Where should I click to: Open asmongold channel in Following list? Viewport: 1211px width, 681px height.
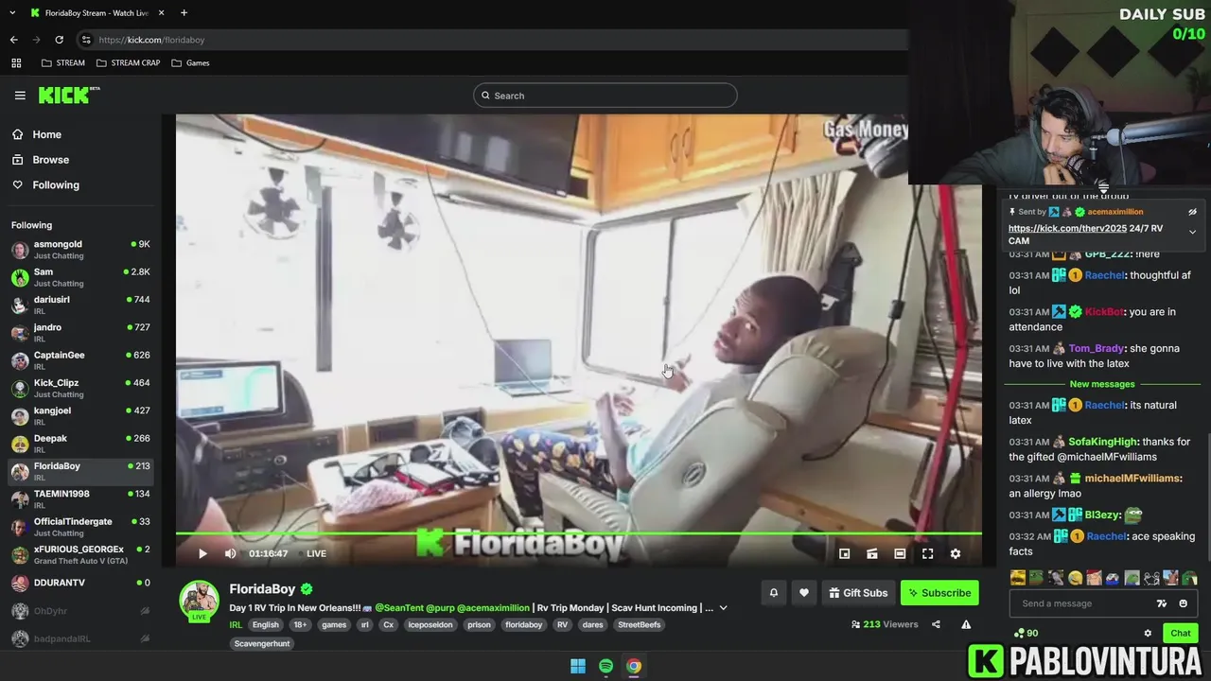click(x=80, y=250)
